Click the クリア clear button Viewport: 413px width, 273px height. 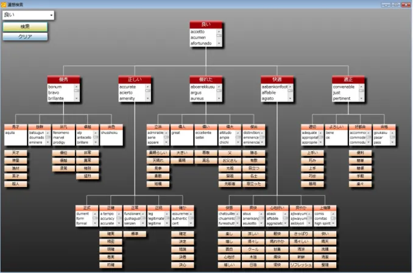25,37
